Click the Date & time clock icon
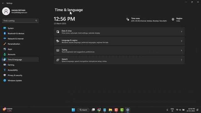This screenshot has height=113, width=201. 58,32
